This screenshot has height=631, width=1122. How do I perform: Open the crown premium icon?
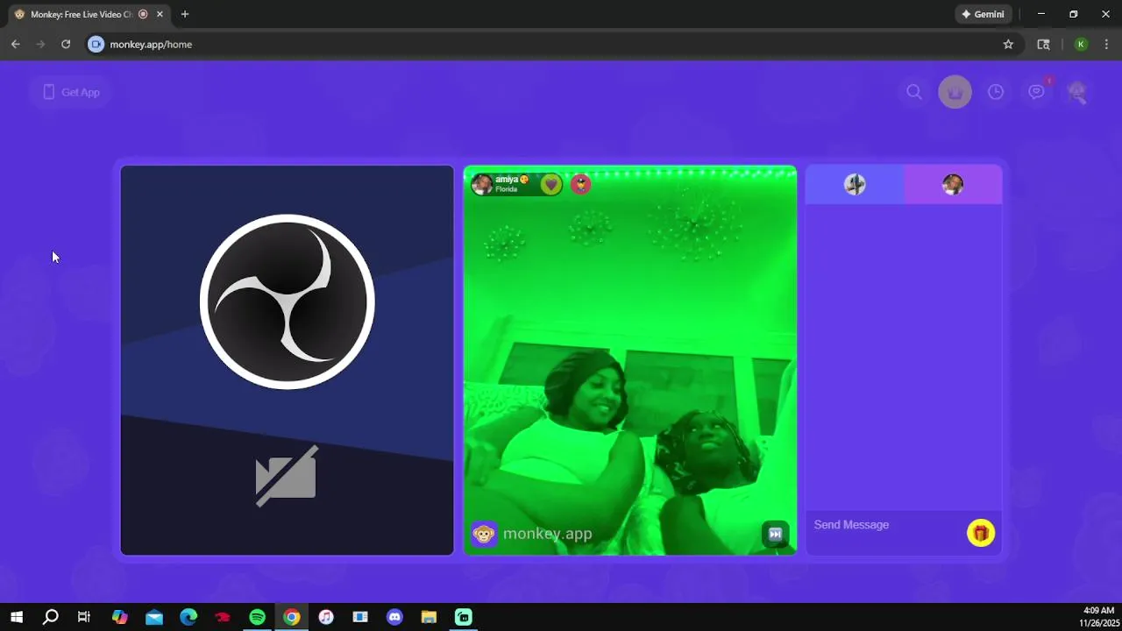(955, 92)
